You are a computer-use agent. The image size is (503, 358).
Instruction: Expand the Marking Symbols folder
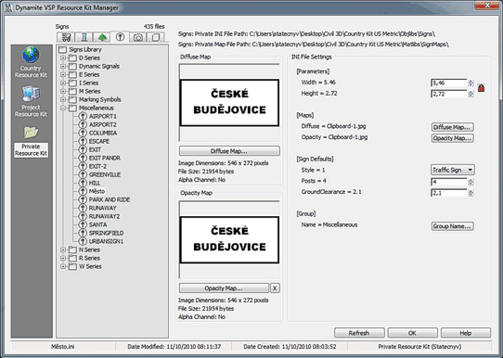click(x=63, y=99)
